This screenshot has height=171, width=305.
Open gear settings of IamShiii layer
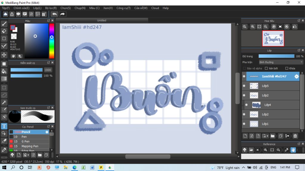click(x=296, y=76)
